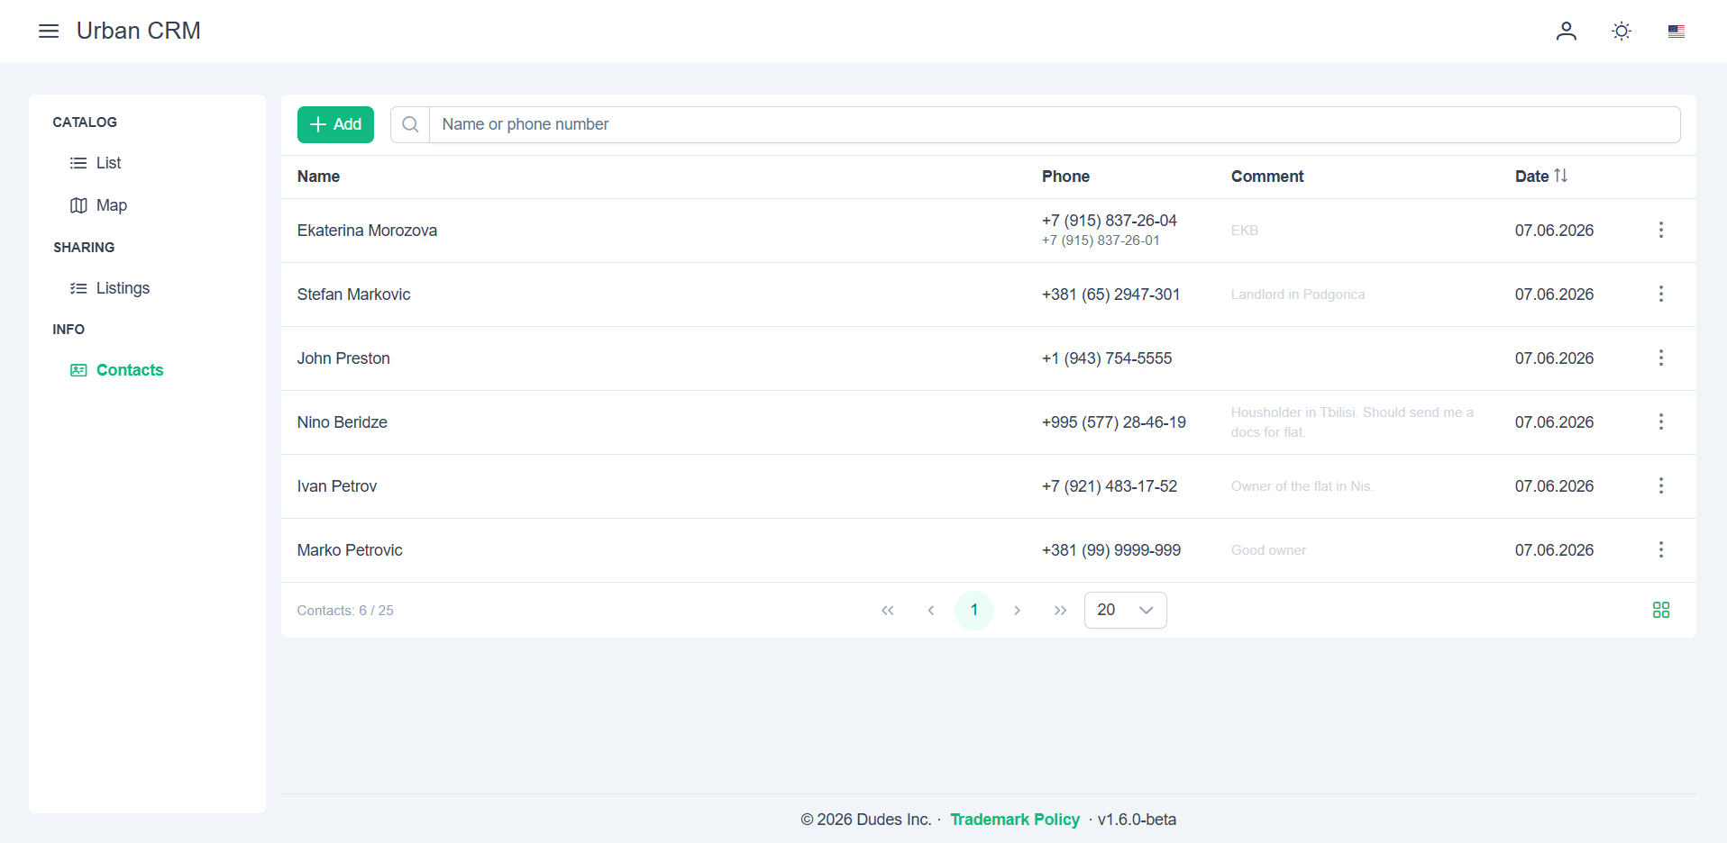
Task: Click the Landlord in Podgorica comment
Action: click(1298, 295)
